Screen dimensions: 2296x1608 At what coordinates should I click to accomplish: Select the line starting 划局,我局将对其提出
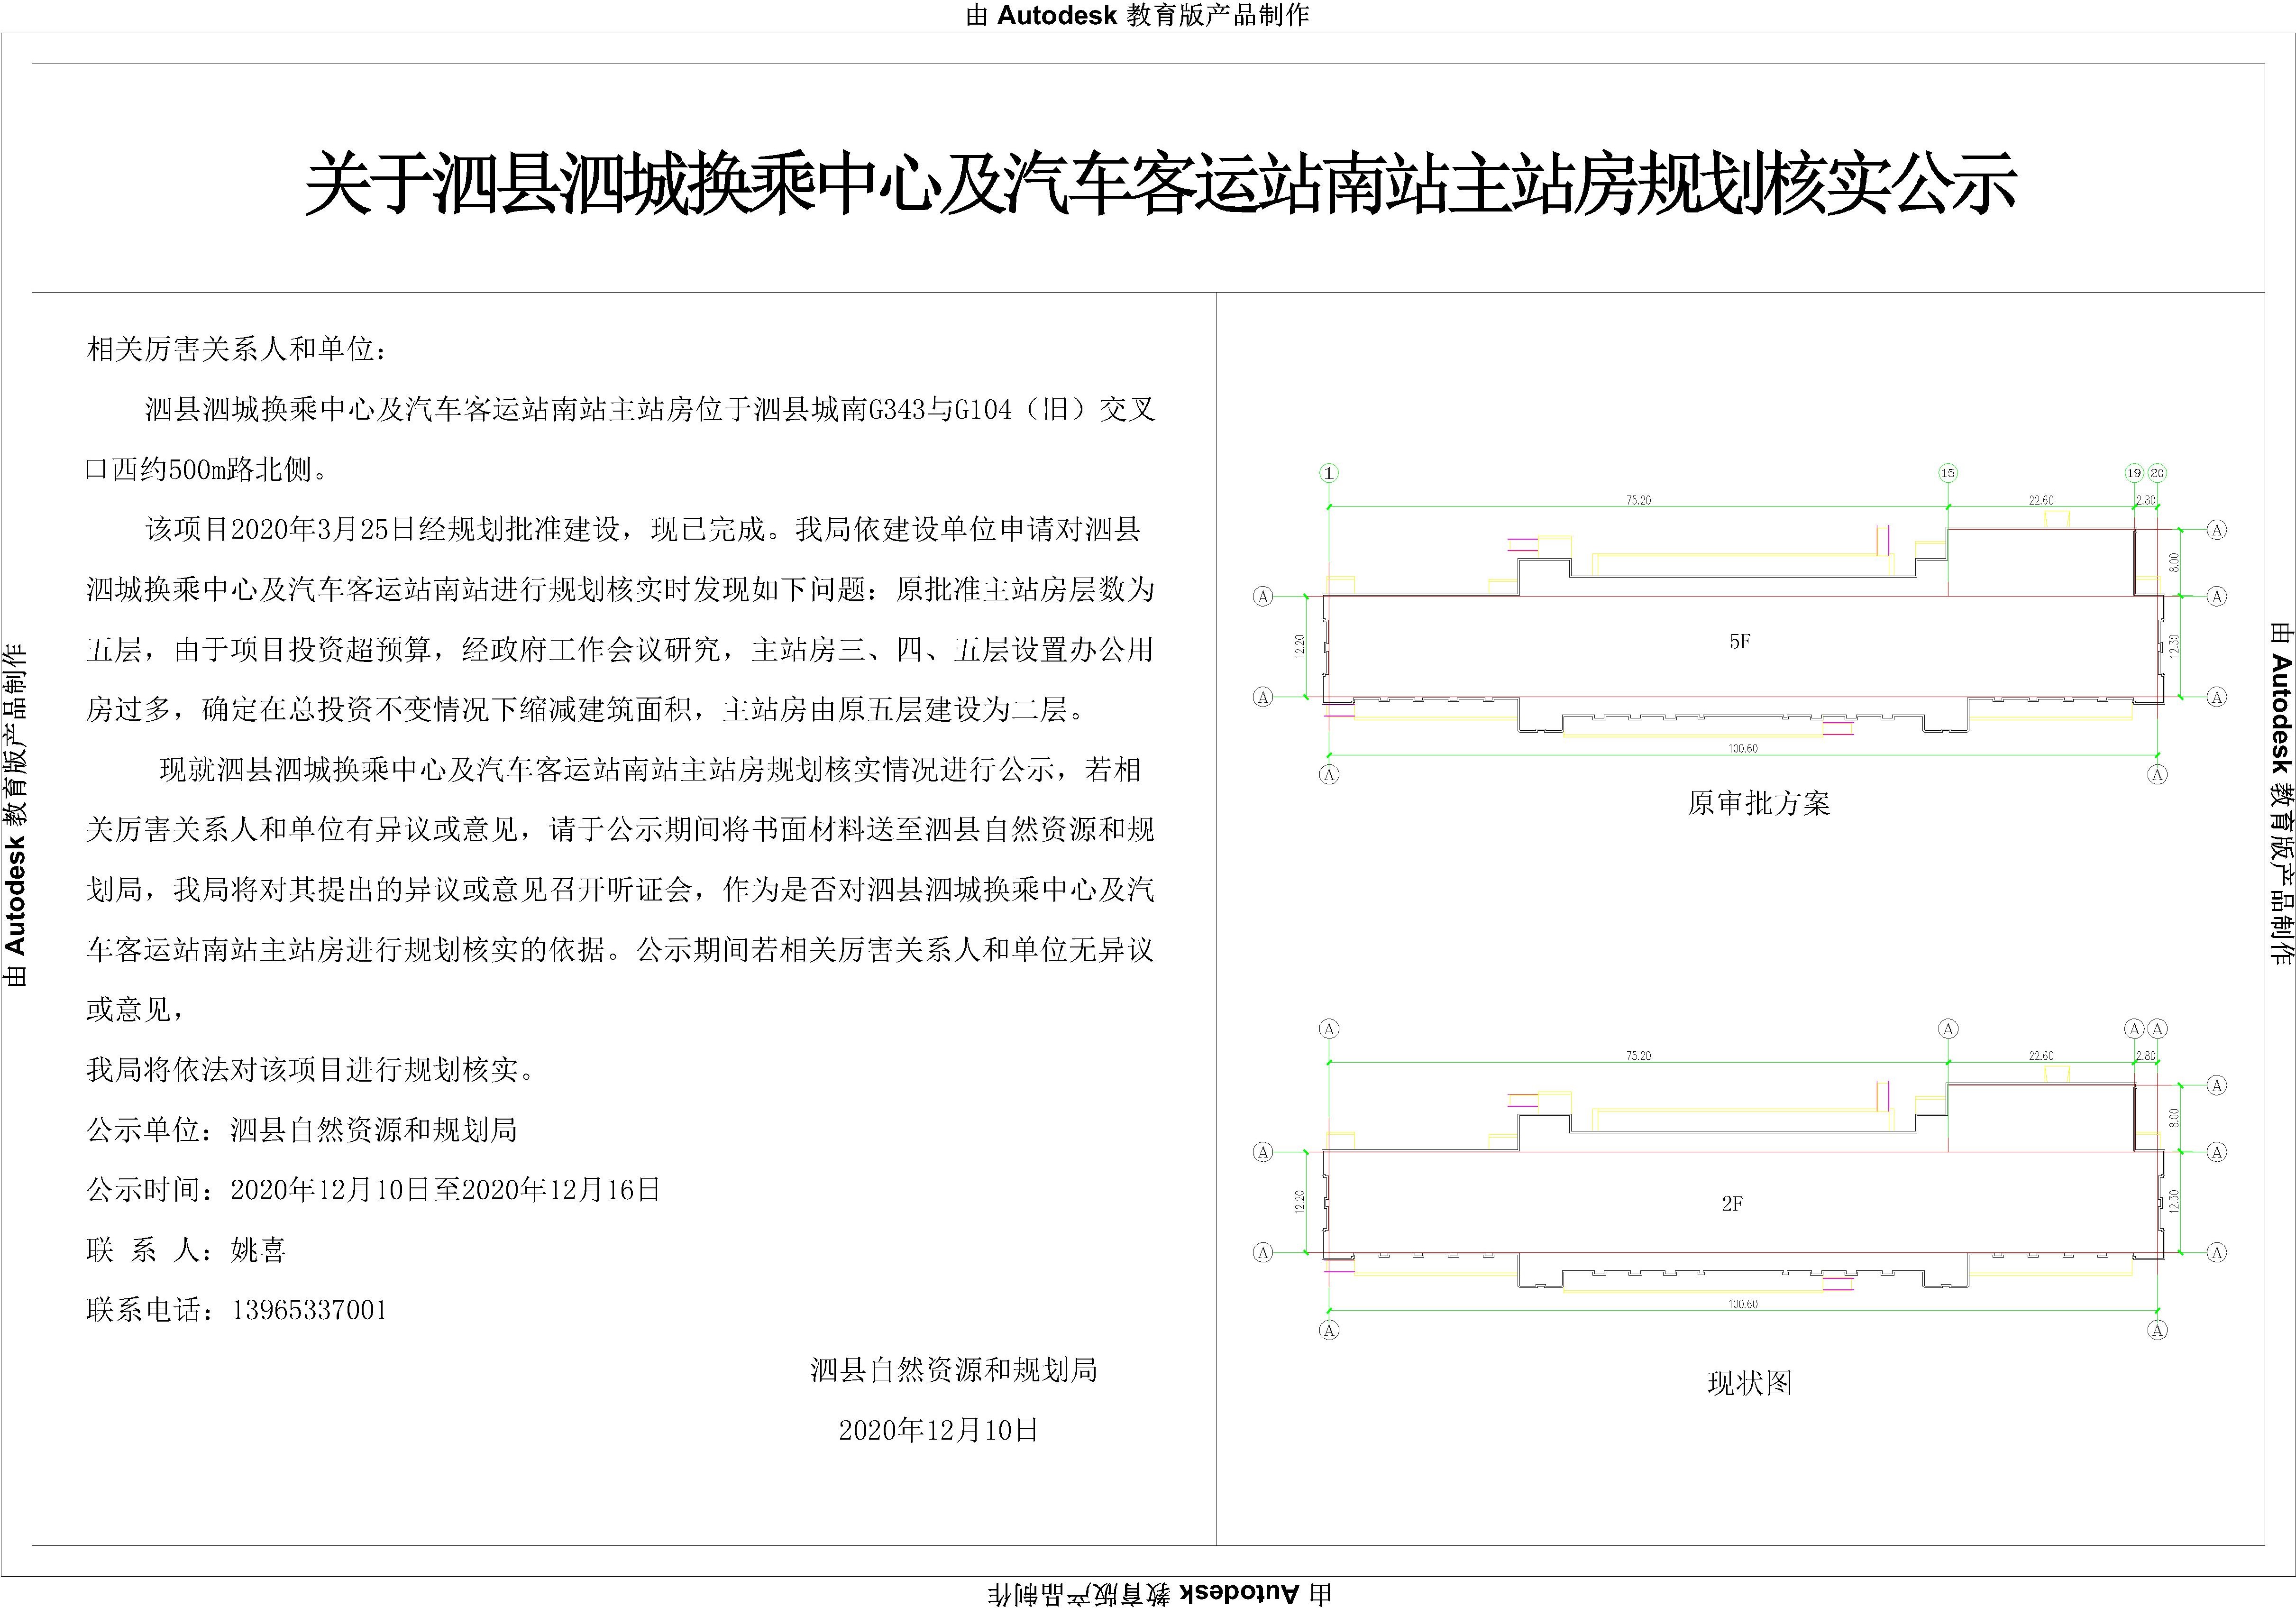click(x=620, y=889)
